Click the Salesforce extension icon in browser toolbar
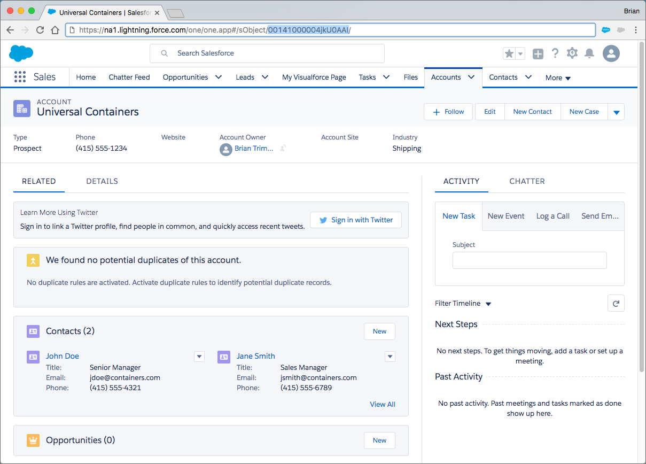 tap(606, 30)
